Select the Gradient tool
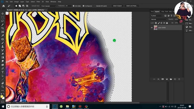The height and width of the screenshot is (109, 194). click(3, 58)
